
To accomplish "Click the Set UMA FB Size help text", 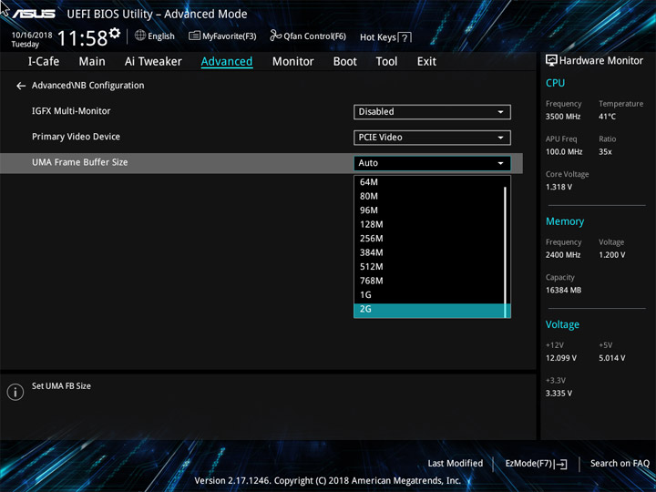I will click(61, 386).
